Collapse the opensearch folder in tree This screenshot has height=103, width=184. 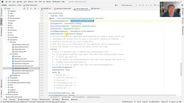point(6,40)
